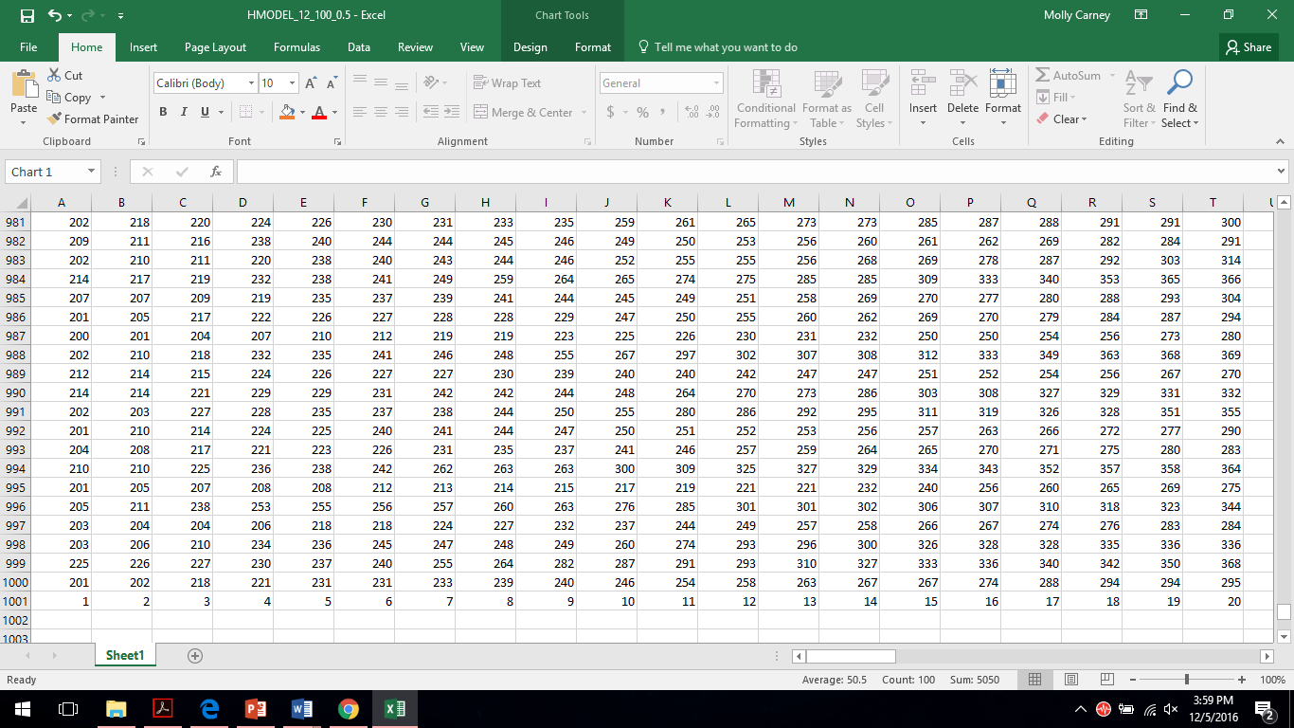
Task: Click the Format Painter brush
Action: point(54,118)
